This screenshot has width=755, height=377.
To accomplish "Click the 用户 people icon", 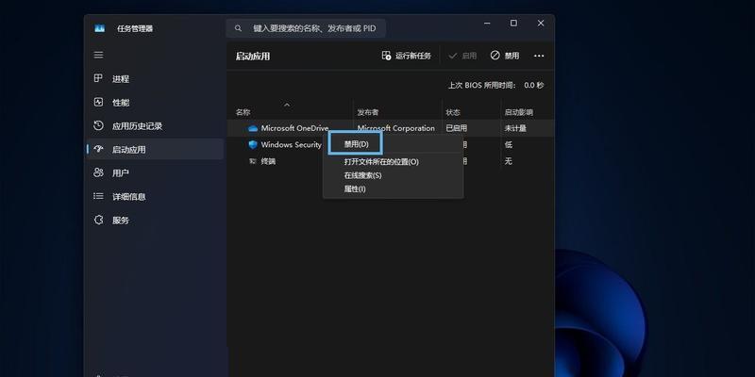I will tap(98, 172).
